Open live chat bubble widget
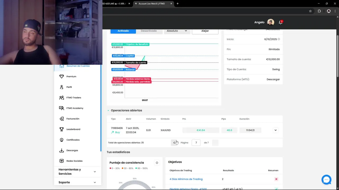Image resolution: width=339 pixels, height=190 pixels. pos(326,179)
